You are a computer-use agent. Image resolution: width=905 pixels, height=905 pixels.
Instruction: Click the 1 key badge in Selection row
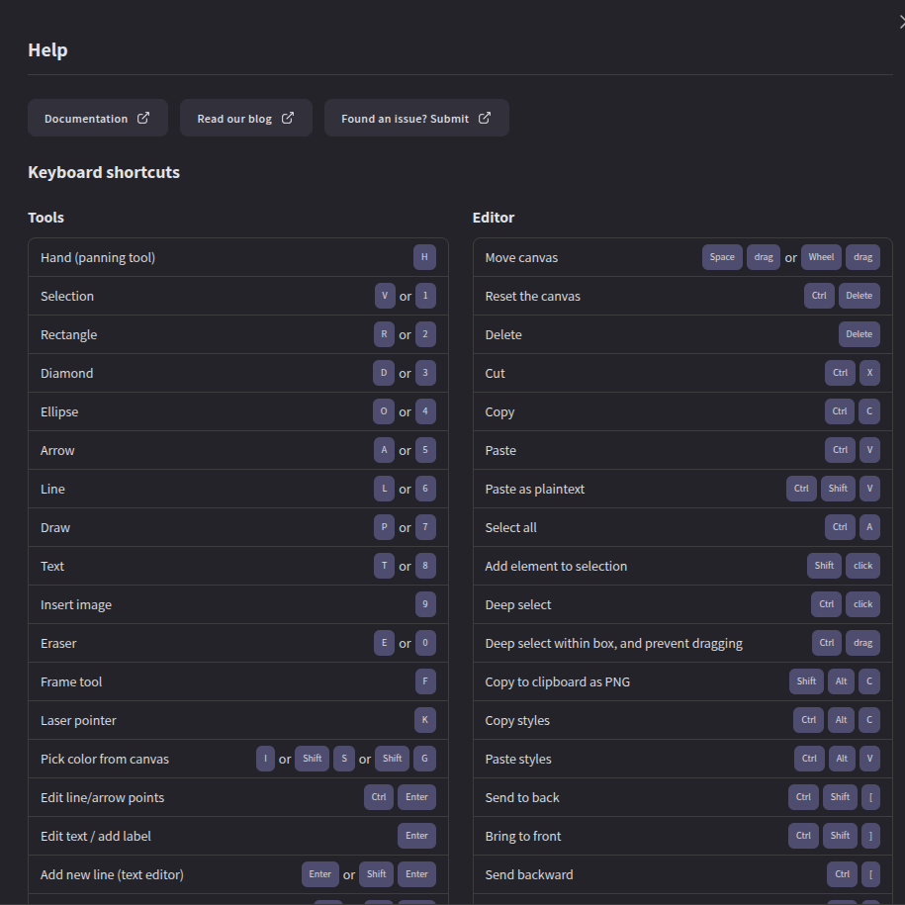[425, 296]
